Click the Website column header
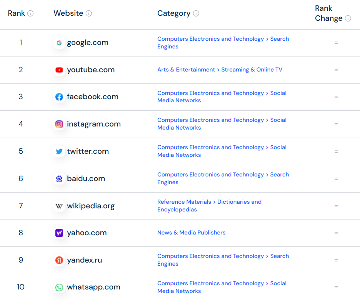 coord(68,13)
